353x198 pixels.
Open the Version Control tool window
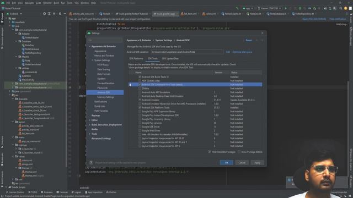click(x=15, y=192)
